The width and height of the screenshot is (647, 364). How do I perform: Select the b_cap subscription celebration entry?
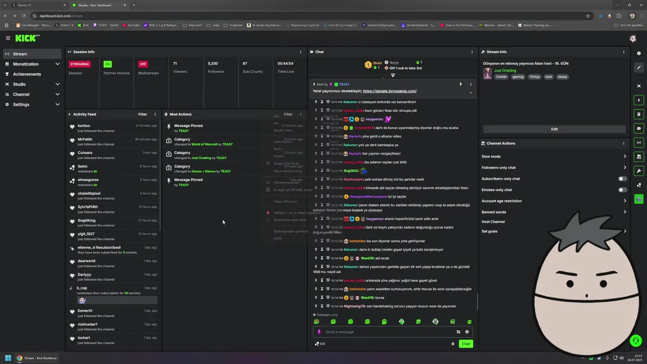pos(114,295)
